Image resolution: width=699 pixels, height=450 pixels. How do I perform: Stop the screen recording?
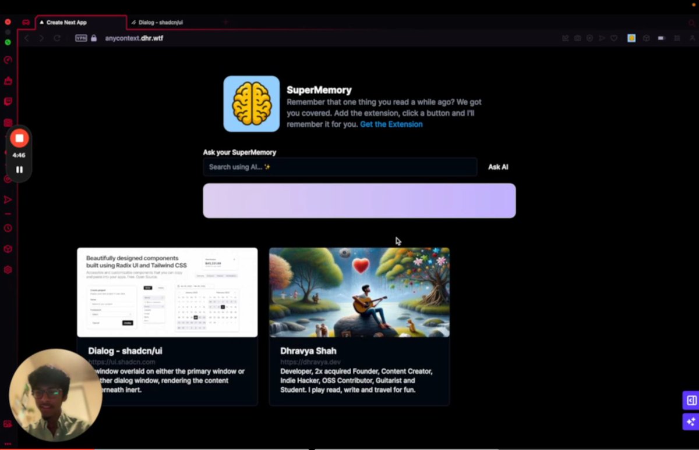coord(19,138)
